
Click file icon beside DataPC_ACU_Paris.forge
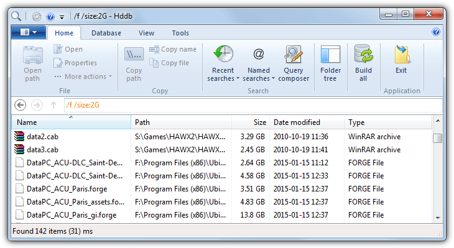click(x=19, y=189)
